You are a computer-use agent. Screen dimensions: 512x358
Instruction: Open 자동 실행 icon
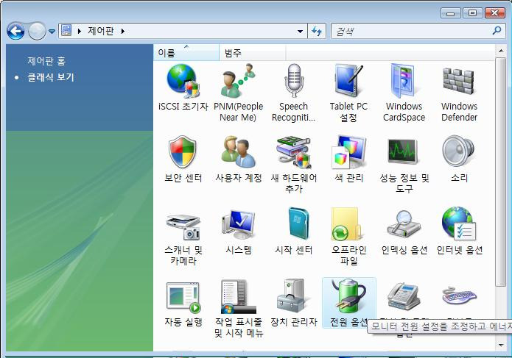(x=183, y=297)
